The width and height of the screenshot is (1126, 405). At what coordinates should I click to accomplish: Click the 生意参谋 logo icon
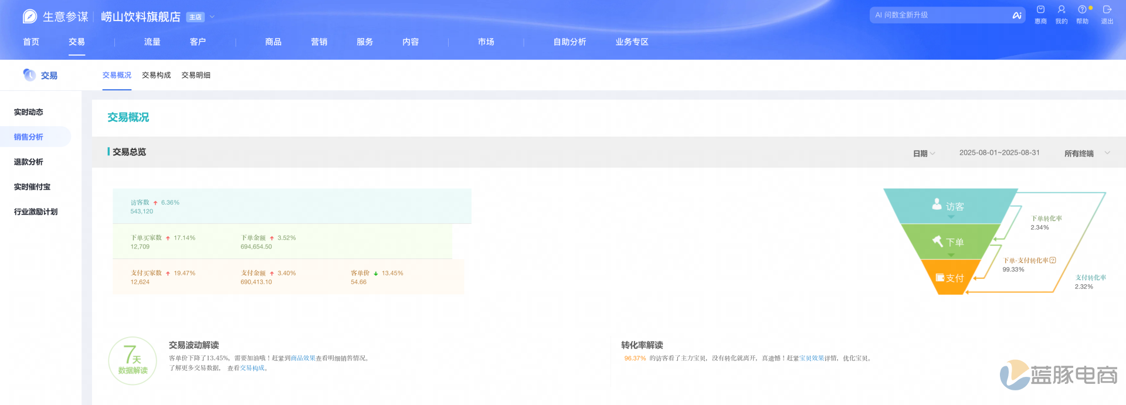[30, 16]
